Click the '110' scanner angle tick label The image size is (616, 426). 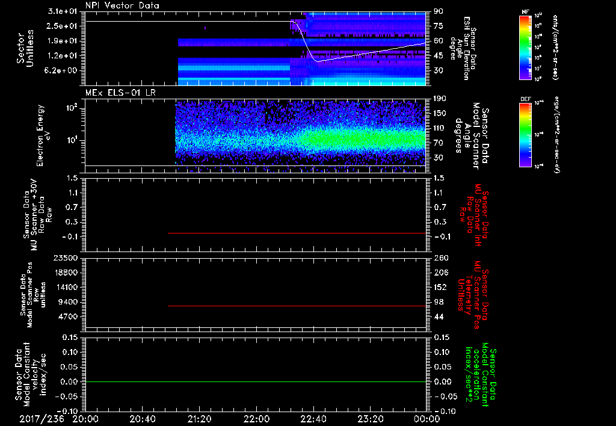tap(440, 128)
